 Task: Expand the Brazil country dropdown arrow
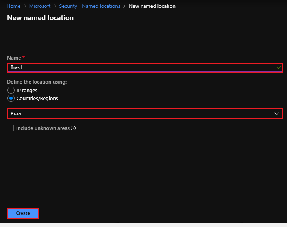click(276, 114)
